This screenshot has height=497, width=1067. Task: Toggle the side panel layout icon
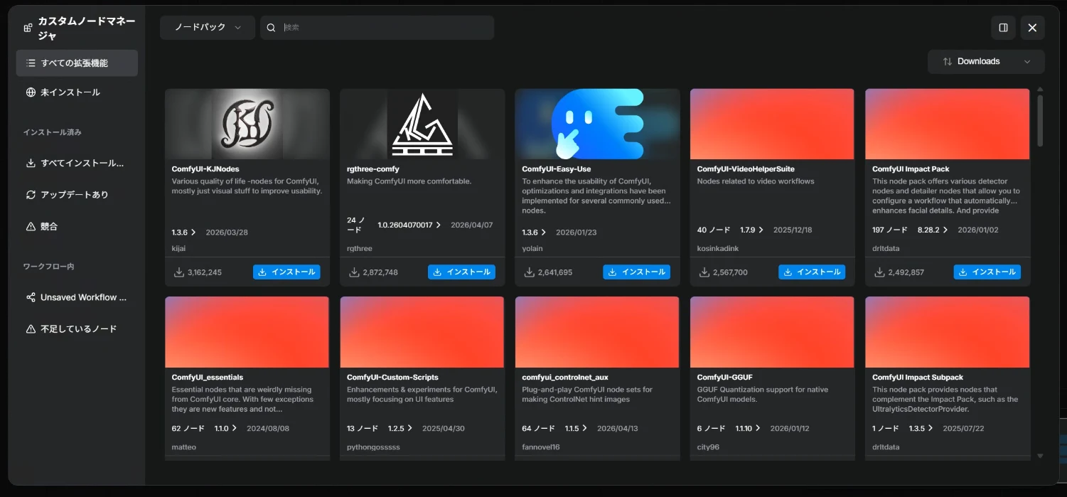pyautogui.click(x=1003, y=28)
